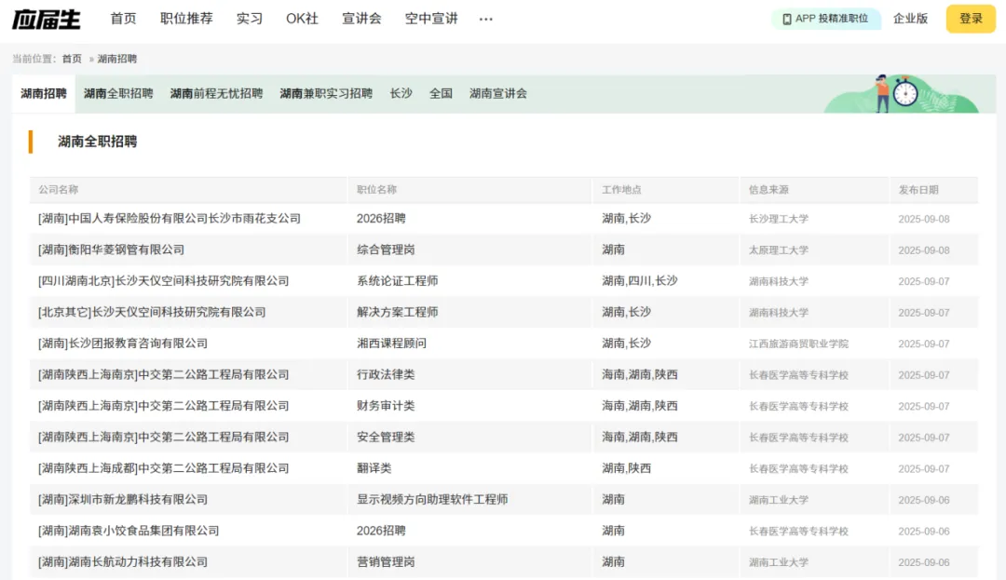This screenshot has width=1006, height=580.
Task: Click the yellow 登录 button
Action: (x=971, y=19)
